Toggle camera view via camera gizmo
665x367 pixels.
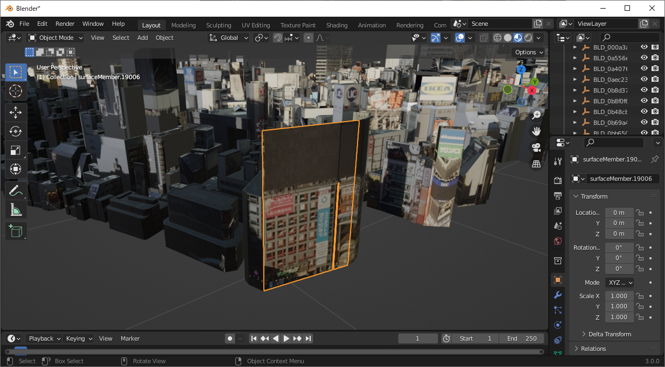coord(536,147)
